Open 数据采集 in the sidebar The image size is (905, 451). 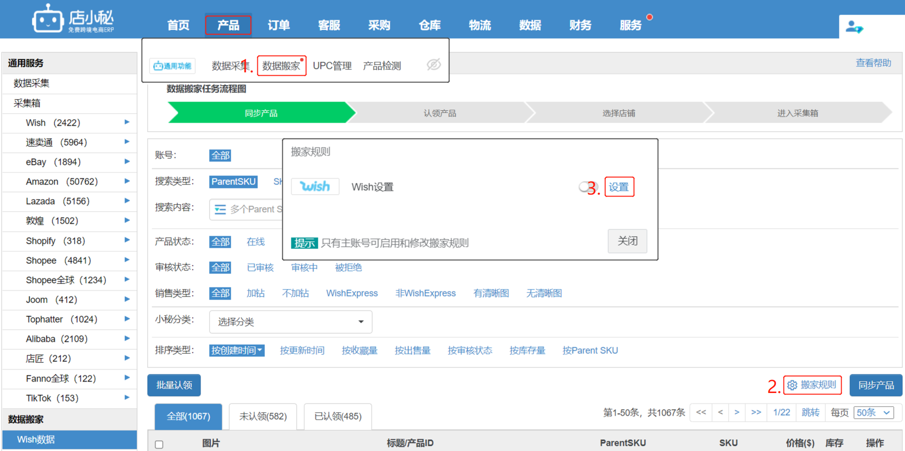click(70, 83)
